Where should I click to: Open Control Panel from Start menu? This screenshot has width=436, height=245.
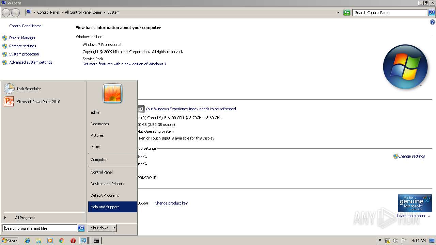(x=112, y=172)
